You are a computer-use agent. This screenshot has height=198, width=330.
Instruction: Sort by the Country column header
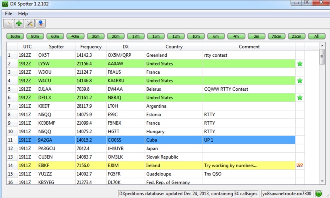coord(174,47)
